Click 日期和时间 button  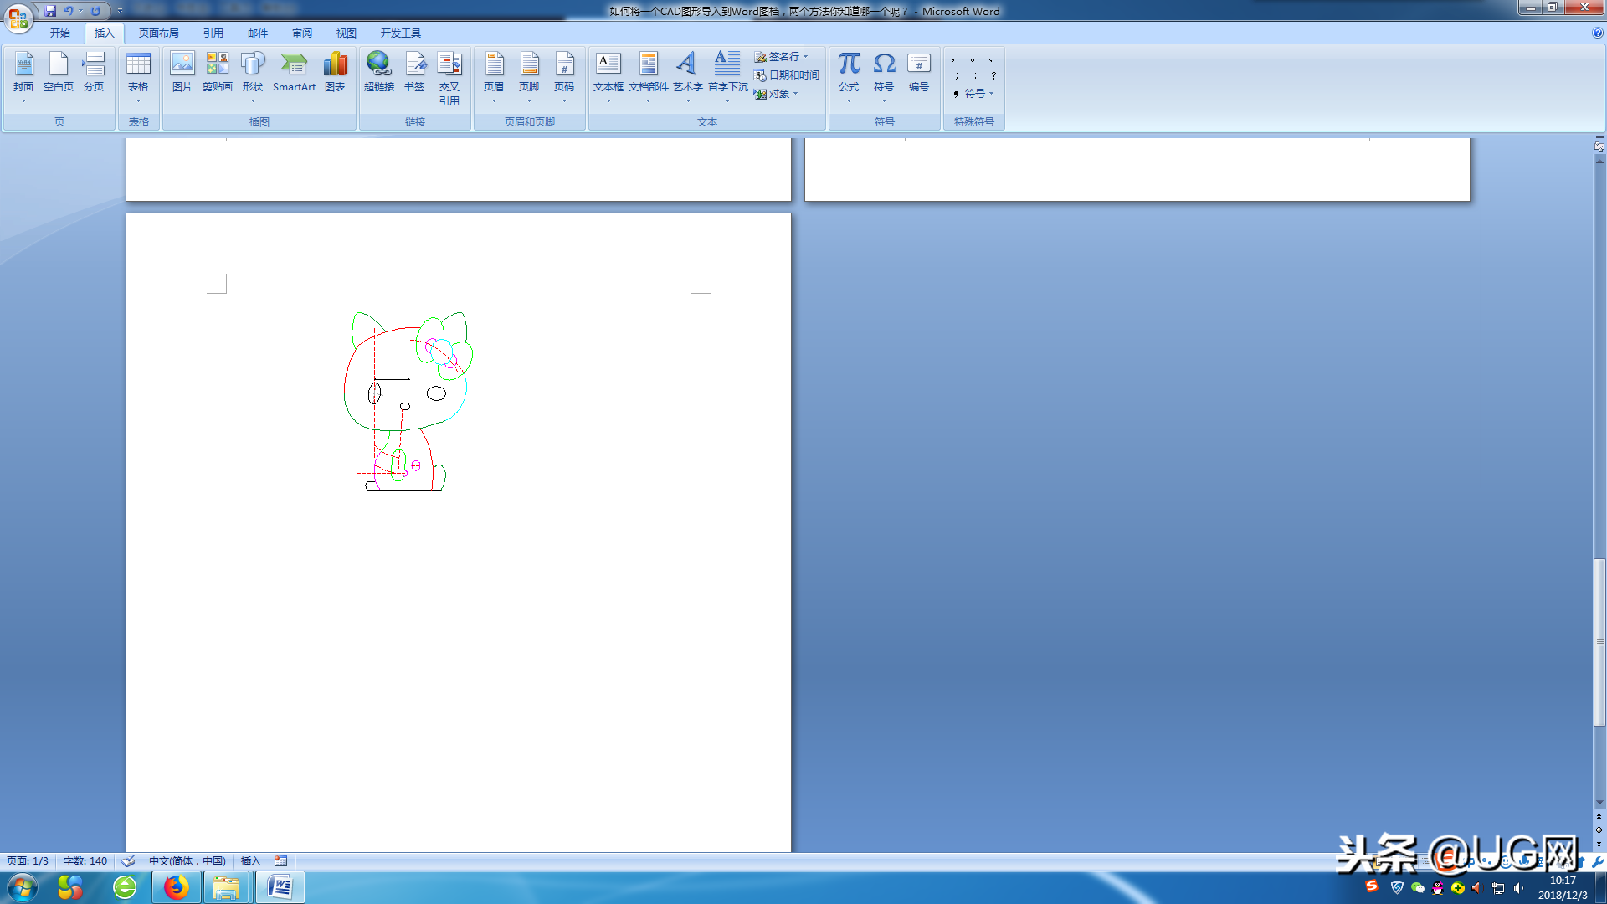coord(787,75)
